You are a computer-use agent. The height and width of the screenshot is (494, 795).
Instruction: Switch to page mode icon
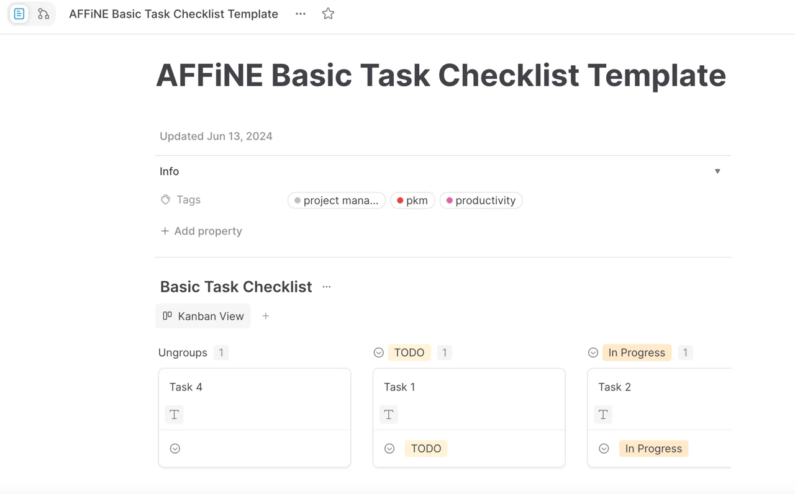click(19, 14)
